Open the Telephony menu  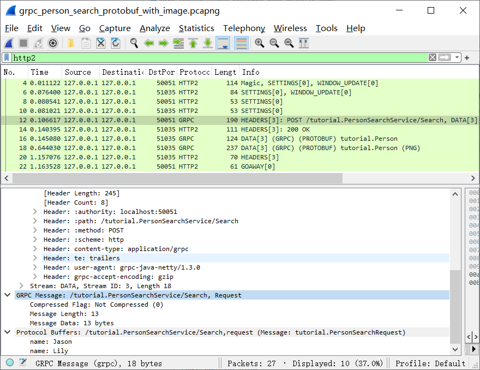[x=244, y=28]
